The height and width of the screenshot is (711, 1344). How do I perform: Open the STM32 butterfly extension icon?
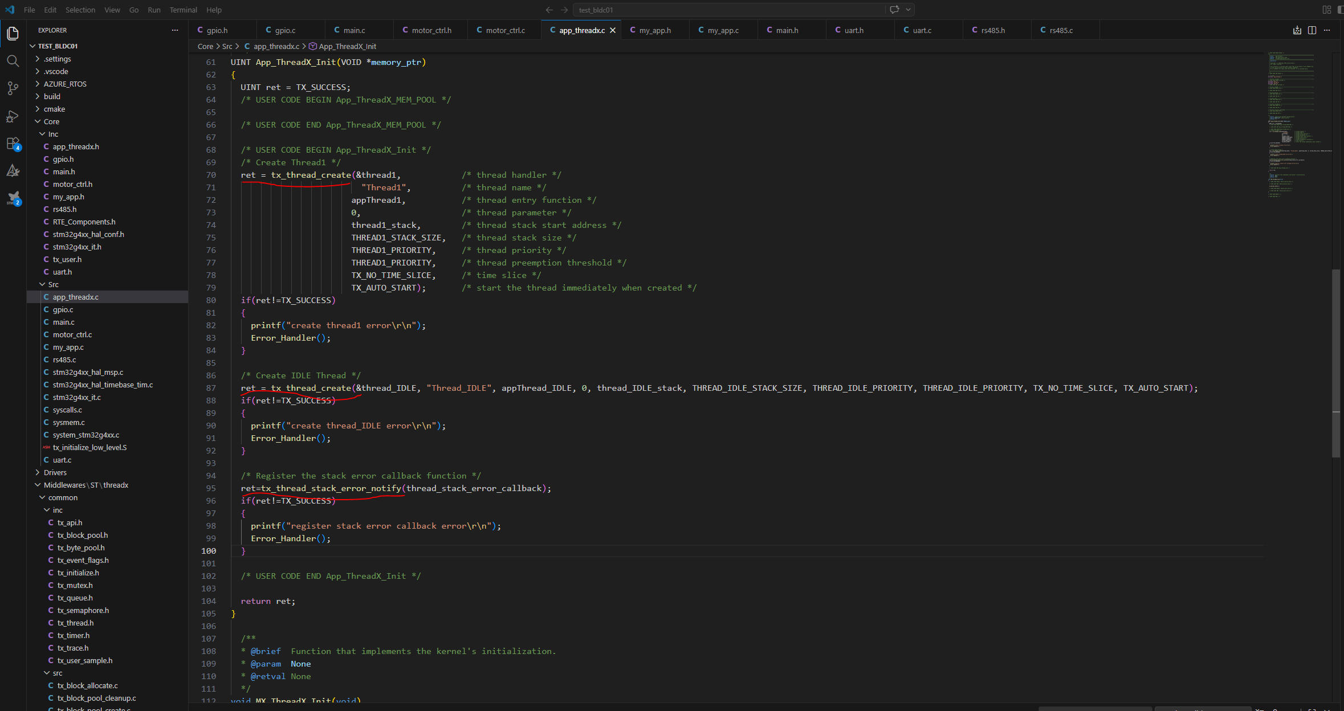(14, 198)
